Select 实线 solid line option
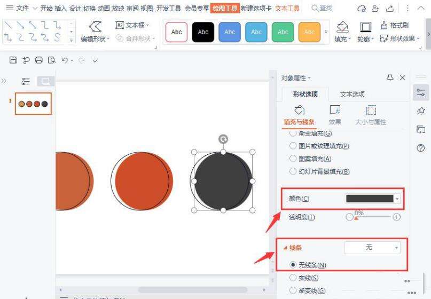The image size is (431, 299). pos(293,278)
